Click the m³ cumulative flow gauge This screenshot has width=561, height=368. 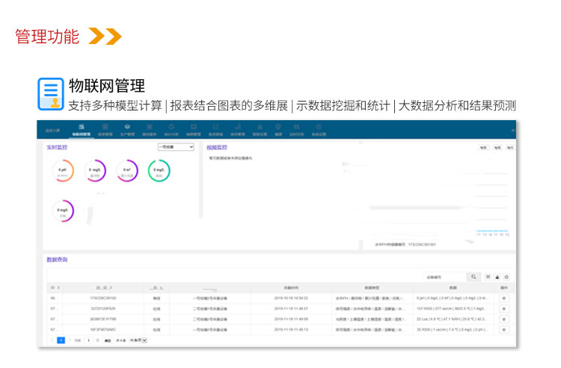click(127, 171)
